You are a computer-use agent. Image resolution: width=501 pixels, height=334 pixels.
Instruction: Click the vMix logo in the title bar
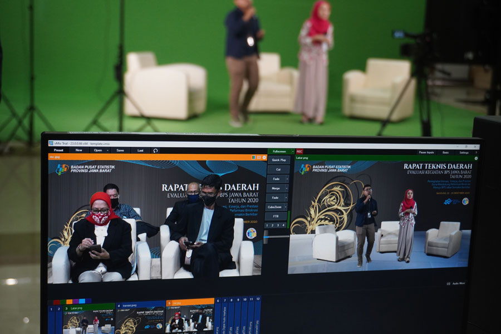(50, 143)
